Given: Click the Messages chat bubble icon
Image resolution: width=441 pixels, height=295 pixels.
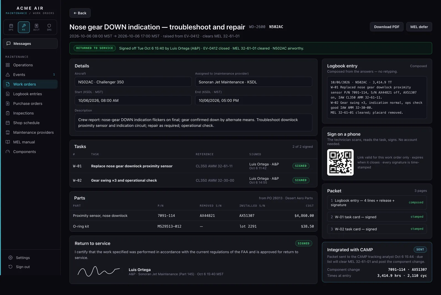Looking at the screenshot, I should [9, 43].
